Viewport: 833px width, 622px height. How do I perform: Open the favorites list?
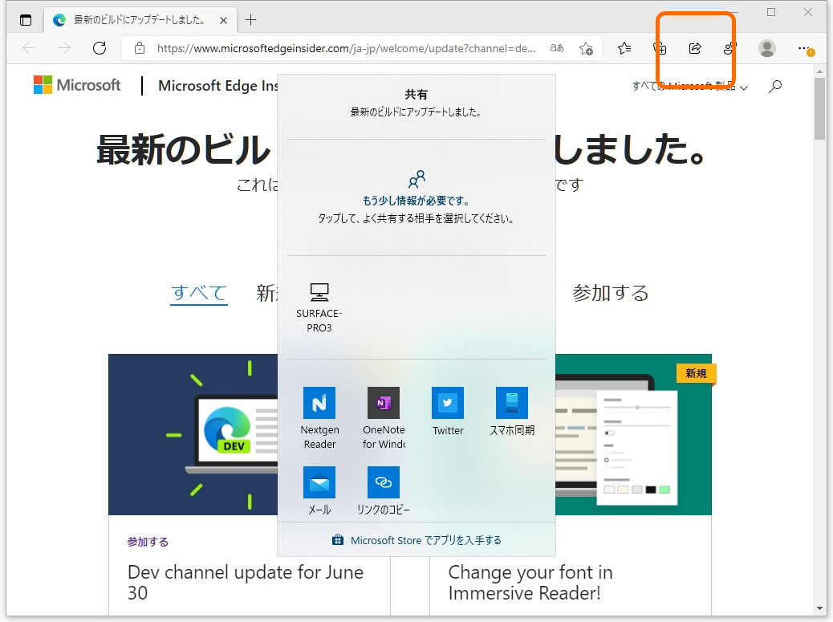pyautogui.click(x=624, y=48)
